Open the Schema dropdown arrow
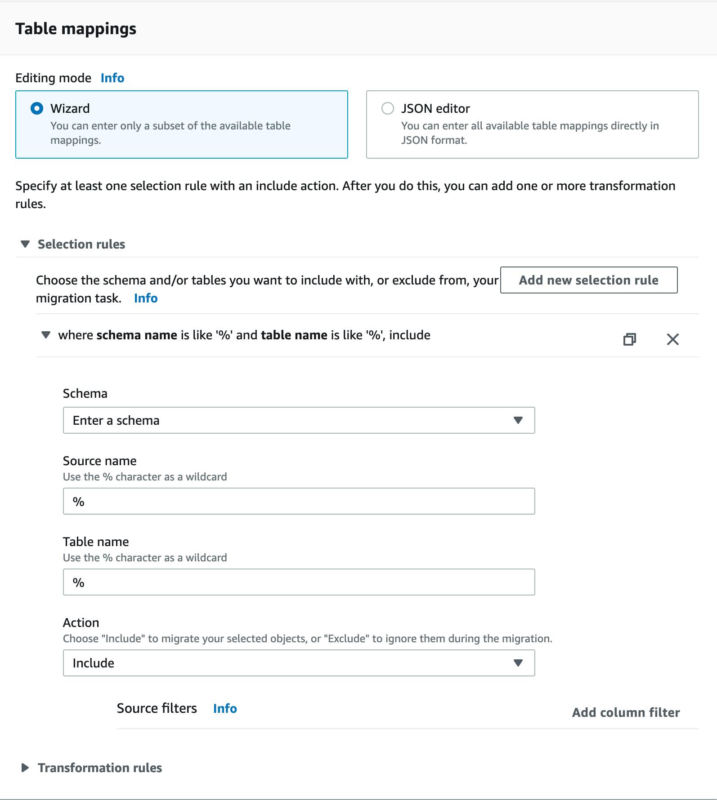Viewport: 717px width, 800px height. [x=518, y=420]
